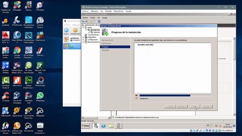Open the VirtualBox Entrada menu
Image resolution: width=242 pixels, height=136 pixels.
109,11
